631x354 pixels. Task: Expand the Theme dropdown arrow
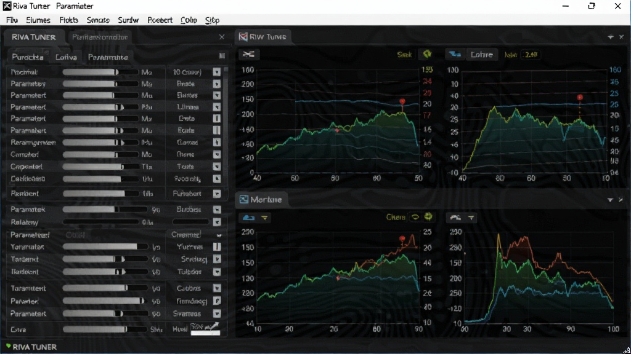point(216,154)
